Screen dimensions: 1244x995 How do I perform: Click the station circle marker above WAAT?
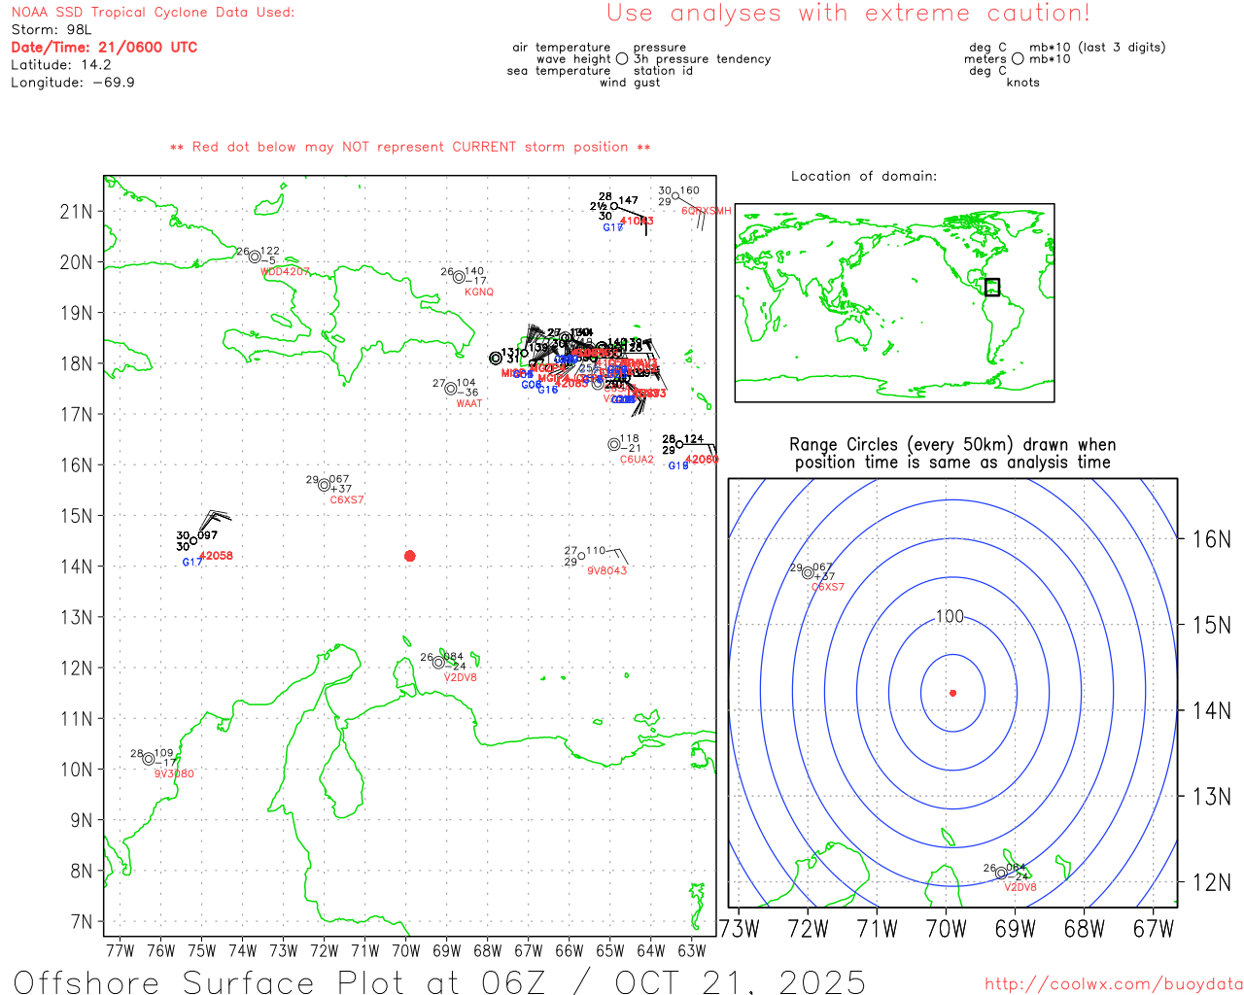[x=451, y=389]
